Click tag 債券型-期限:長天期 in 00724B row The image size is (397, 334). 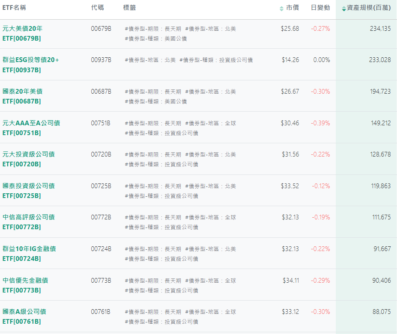coord(153,249)
